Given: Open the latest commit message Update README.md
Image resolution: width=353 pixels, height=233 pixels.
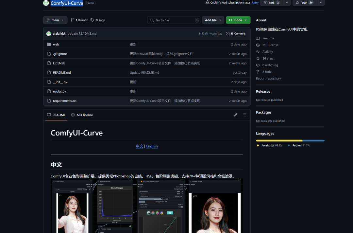Looking at the screenshot, I should pos(82,34).
